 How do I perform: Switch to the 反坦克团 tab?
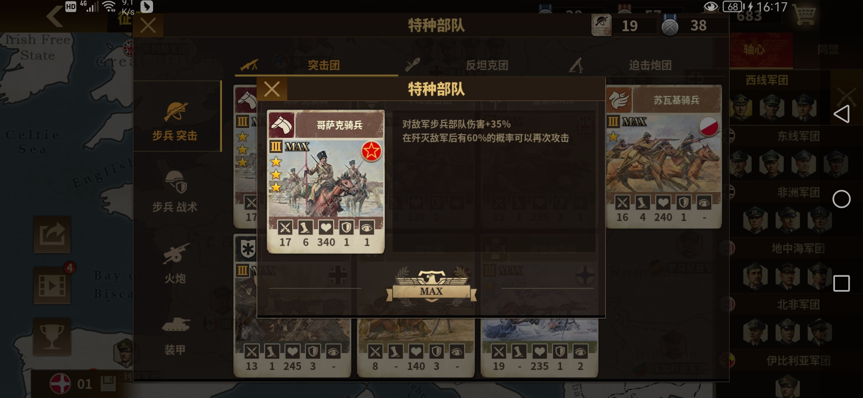pos(479,65)
